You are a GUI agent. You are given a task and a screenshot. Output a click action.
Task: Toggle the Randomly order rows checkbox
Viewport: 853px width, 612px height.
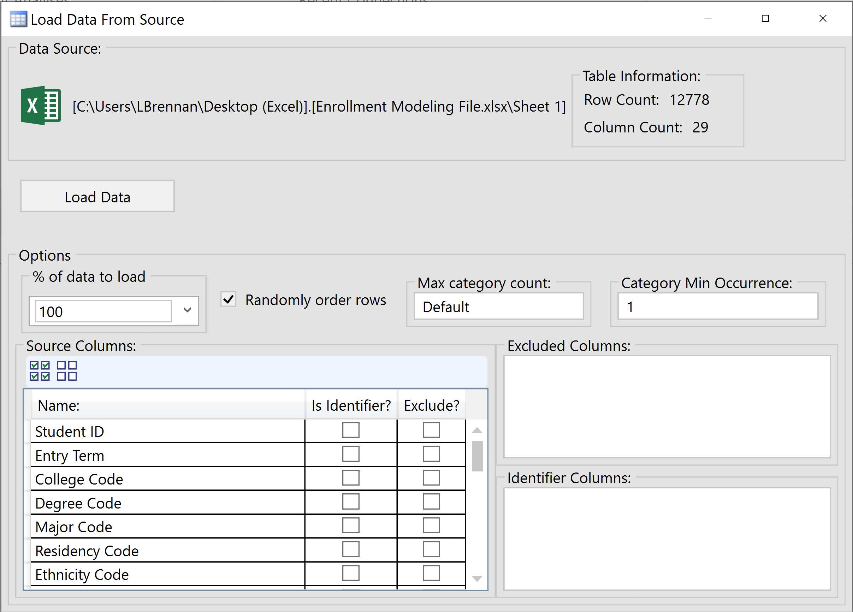click(x=228, y=299)
